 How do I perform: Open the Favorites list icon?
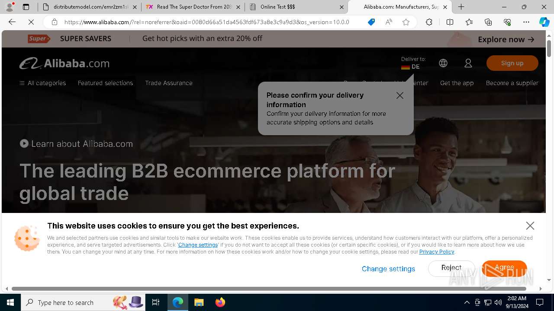[x=469, y=22]
